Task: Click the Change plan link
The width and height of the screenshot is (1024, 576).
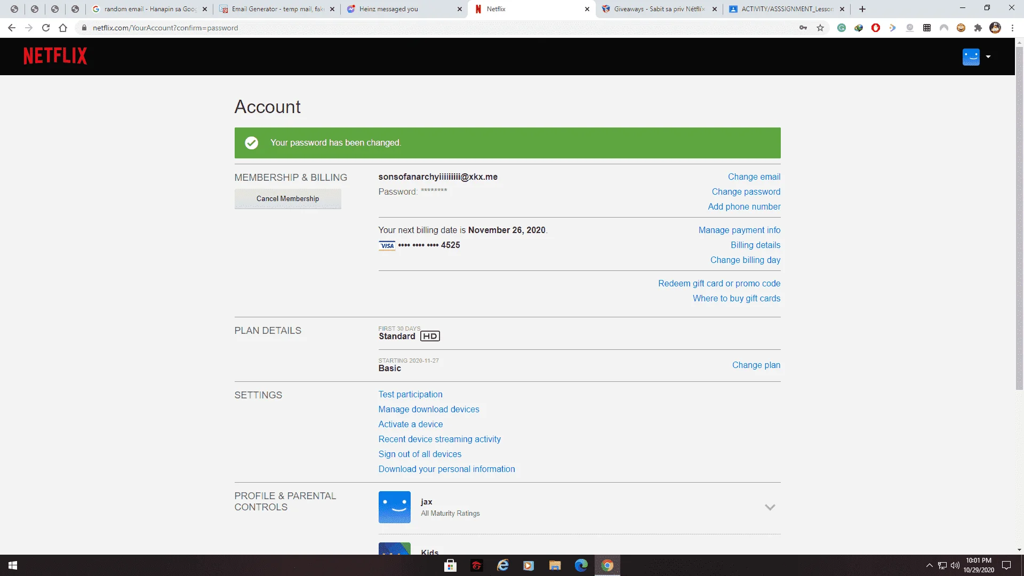Action: (x=756, y=365)
